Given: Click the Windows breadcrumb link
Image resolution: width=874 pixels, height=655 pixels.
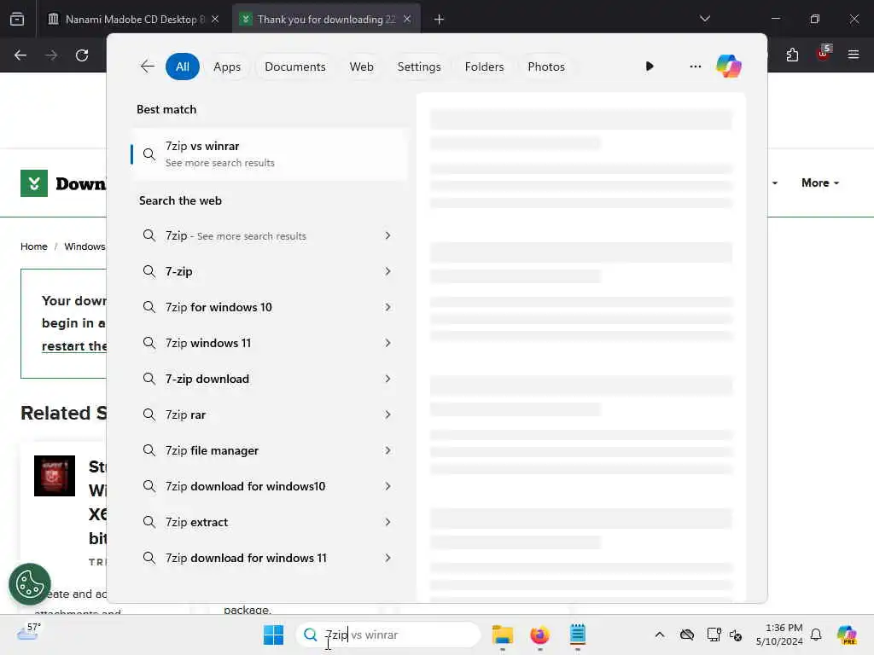Looking at the screenshot, I should pyautogui.click(x=84, y=246).
